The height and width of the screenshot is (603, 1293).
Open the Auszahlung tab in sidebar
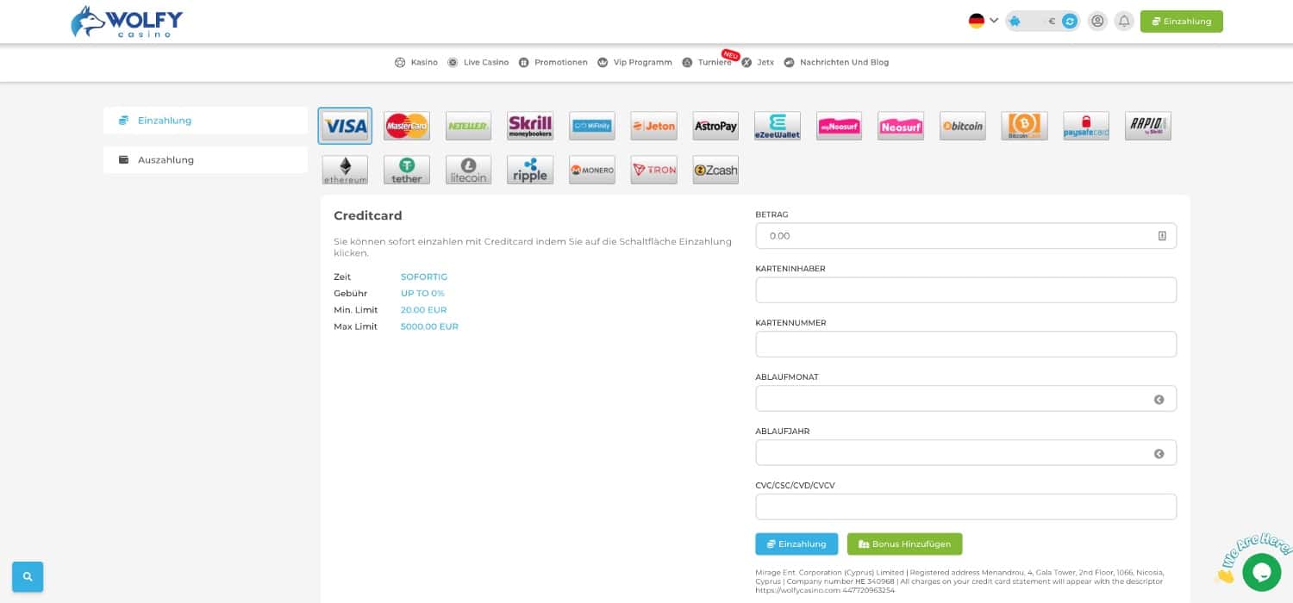(205, 159)
